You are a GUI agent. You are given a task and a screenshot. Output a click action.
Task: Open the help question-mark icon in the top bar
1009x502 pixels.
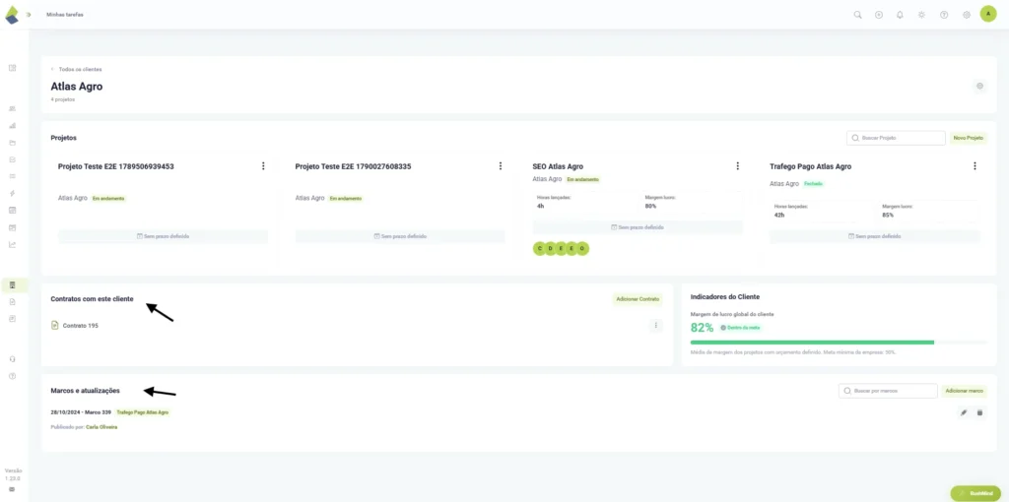[x=944, y=15]
